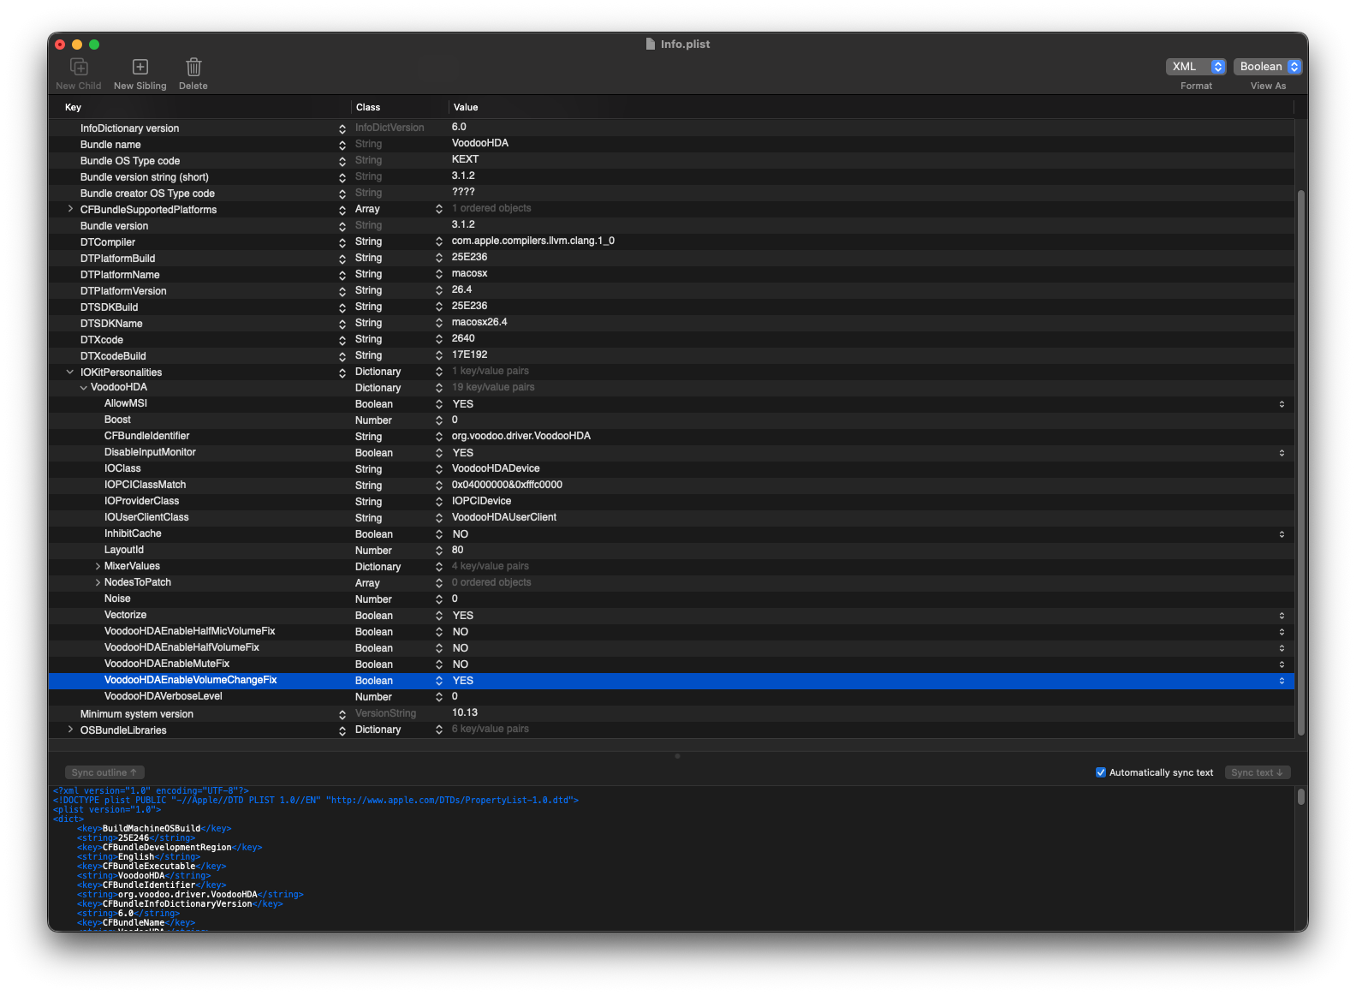Click the Info.plist document icon in title bar
The image size is (1356, 995).
click(x=651, y=45)
